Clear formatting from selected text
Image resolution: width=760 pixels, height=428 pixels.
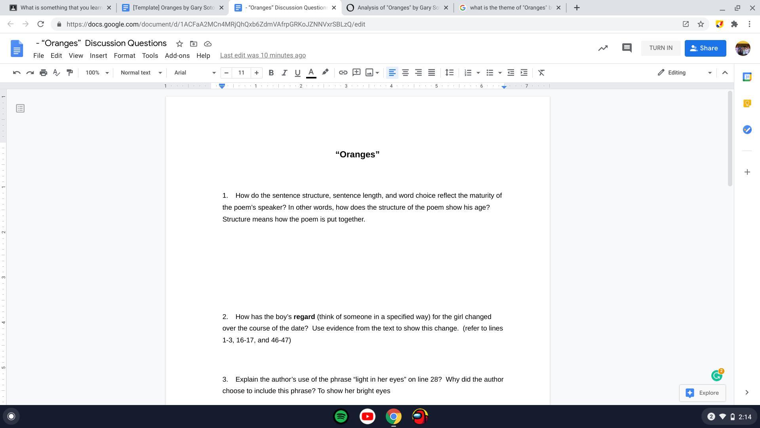click(x=541, y=73)
